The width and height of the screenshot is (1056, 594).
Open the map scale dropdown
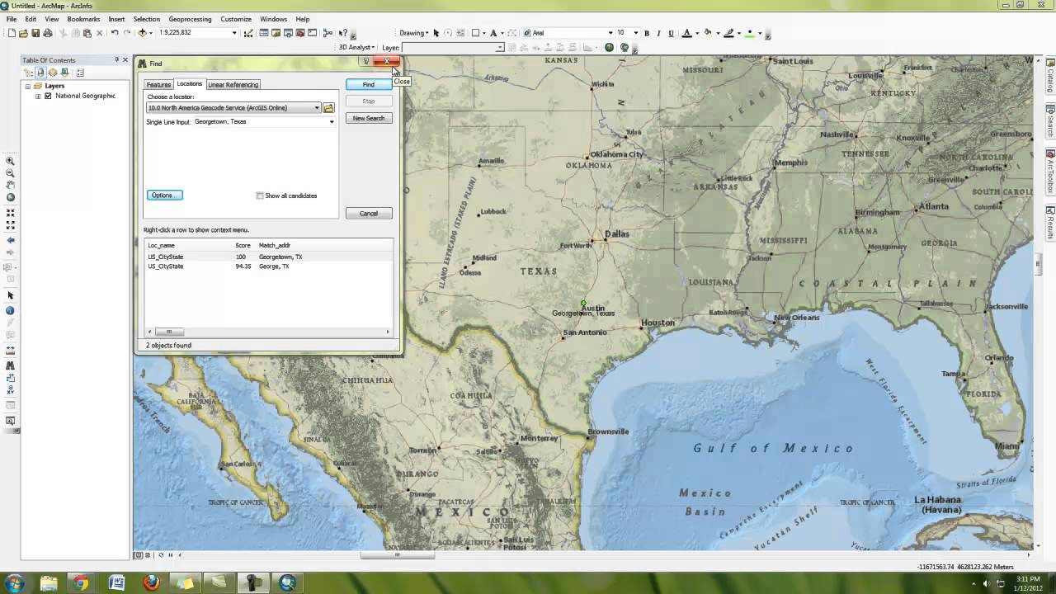pos(234,33)
